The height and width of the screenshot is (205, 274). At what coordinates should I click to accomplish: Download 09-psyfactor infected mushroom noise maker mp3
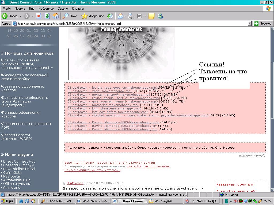pyautogui.click(x=138, y=115)
